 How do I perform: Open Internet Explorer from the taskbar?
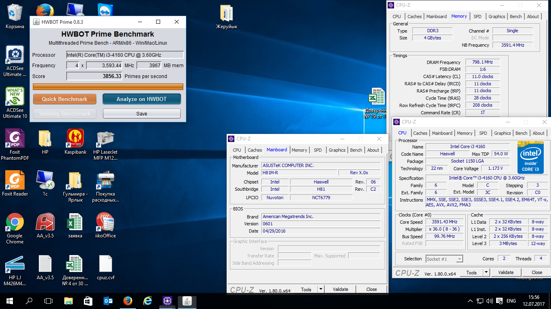pyautogui.click(x=148, y=301)
